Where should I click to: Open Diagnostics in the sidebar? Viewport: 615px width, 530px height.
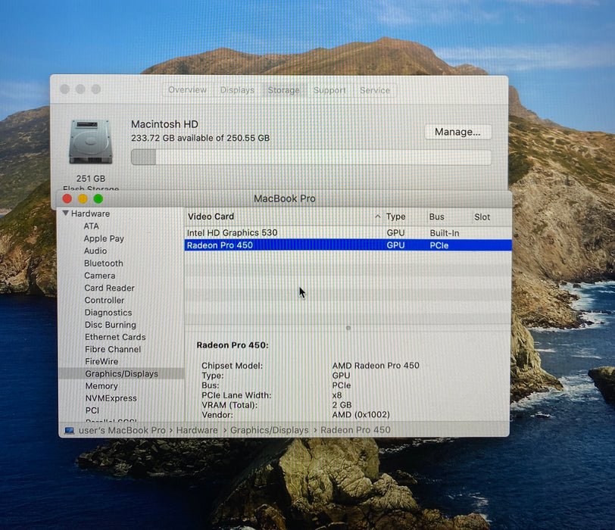pos(108,313)
